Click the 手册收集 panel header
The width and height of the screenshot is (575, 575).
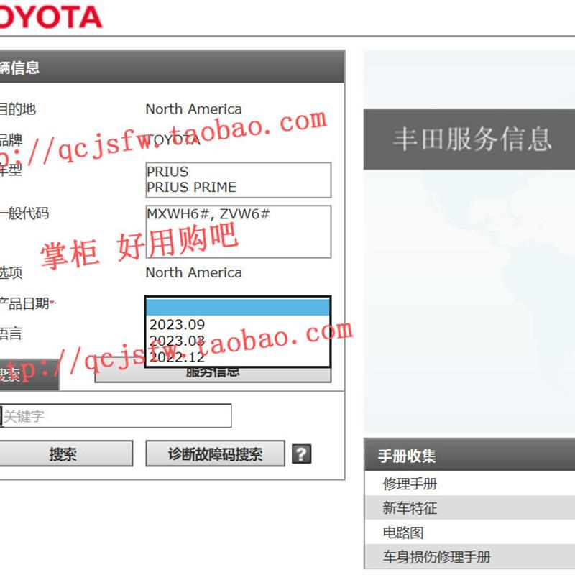click(470, 455)
